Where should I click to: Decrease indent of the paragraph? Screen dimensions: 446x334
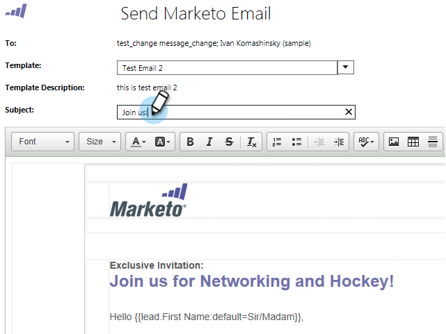point(319,142)
